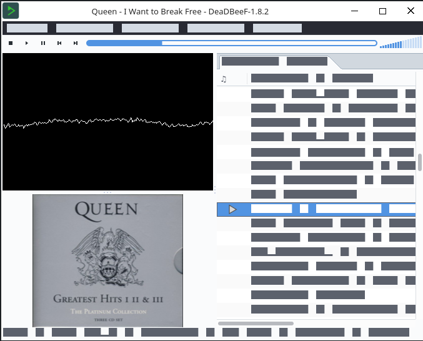The width and height of the screenshot is (423, 341).
Task: Click the Queen Greatest Hits album cover
Action: [x=107, y=260]
